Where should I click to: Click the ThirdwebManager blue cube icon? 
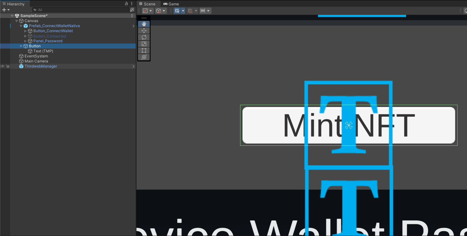[x=21, y=66]
